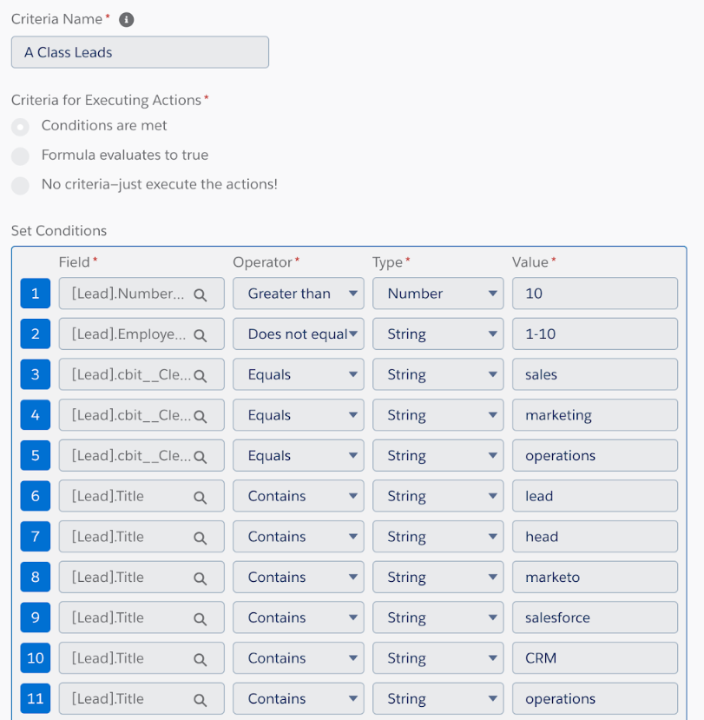704x720 pixels.
Task: Click the condition number 11 badge
Action: click(36, 698)
